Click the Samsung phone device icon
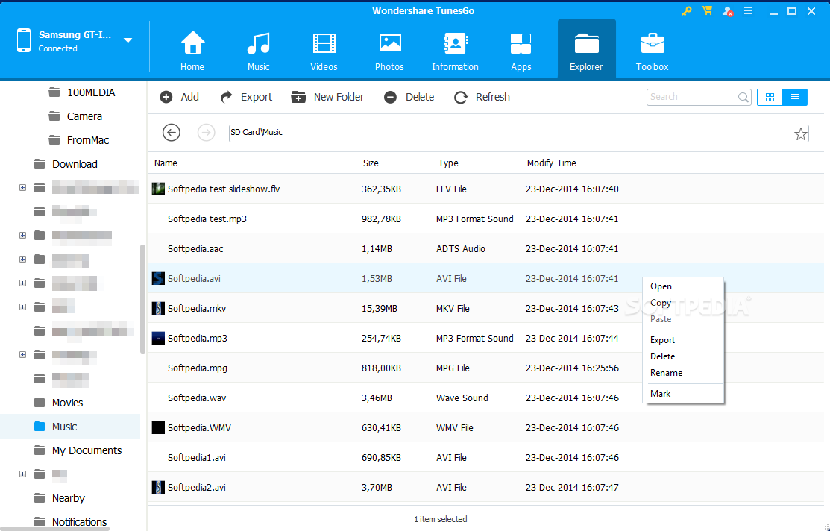This screenshot has width=830, height=531. (24, 41)
